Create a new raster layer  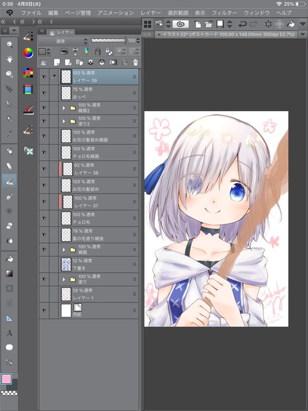click(57, 62)
